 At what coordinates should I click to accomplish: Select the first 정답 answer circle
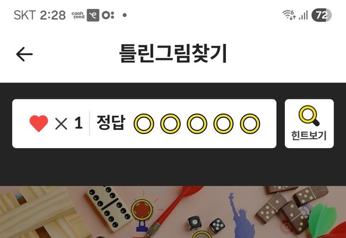(x=144, y=124)
